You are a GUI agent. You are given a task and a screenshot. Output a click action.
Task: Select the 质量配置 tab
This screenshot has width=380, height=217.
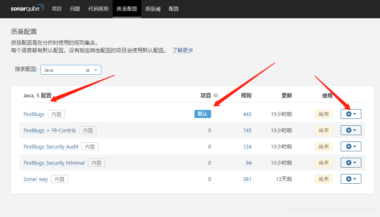pos(127,9)
